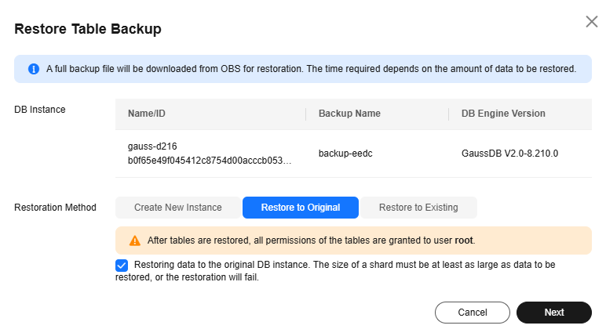Click the GaussDB V2.0-8.210.0 version cell

(x=509, y=154)
